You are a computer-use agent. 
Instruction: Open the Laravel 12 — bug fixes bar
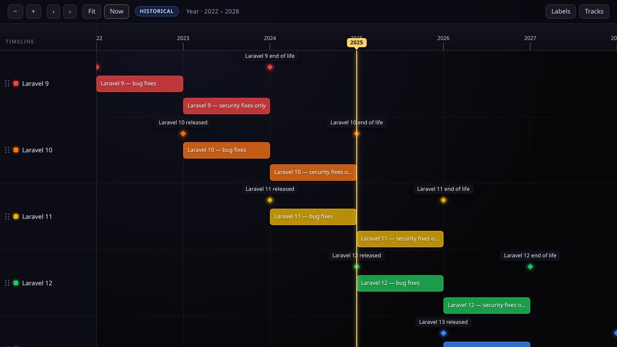click(x=400, y=283)
